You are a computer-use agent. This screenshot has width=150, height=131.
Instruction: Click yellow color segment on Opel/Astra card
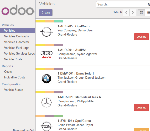[x=40, y=21]
